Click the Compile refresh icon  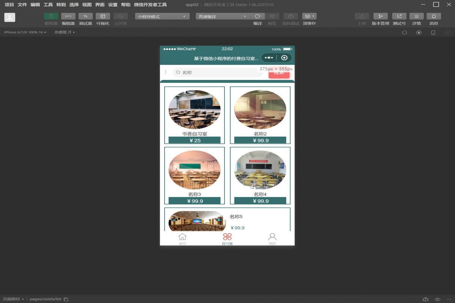pyautogui.click(x=257, y=16)
